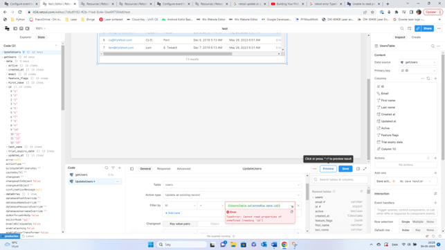Click the Preview button
The image size is (445, 250).
pos(328,169)
